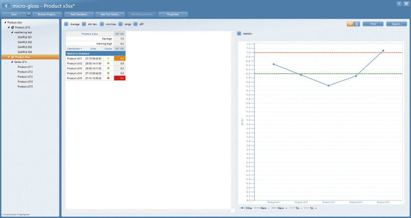Click the back arrow in title bar
The height and width of the screenshot is (218, 411).
pyautogui.click(x=6, y=6)
